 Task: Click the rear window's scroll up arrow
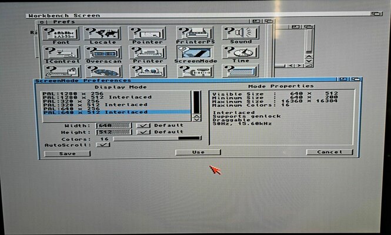pos(309,56)
